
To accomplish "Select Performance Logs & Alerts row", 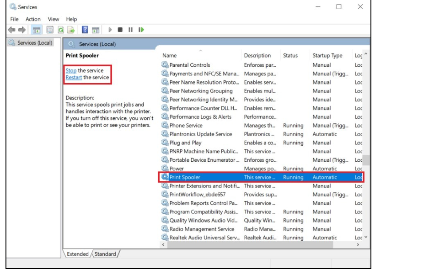I will [262, 116].
